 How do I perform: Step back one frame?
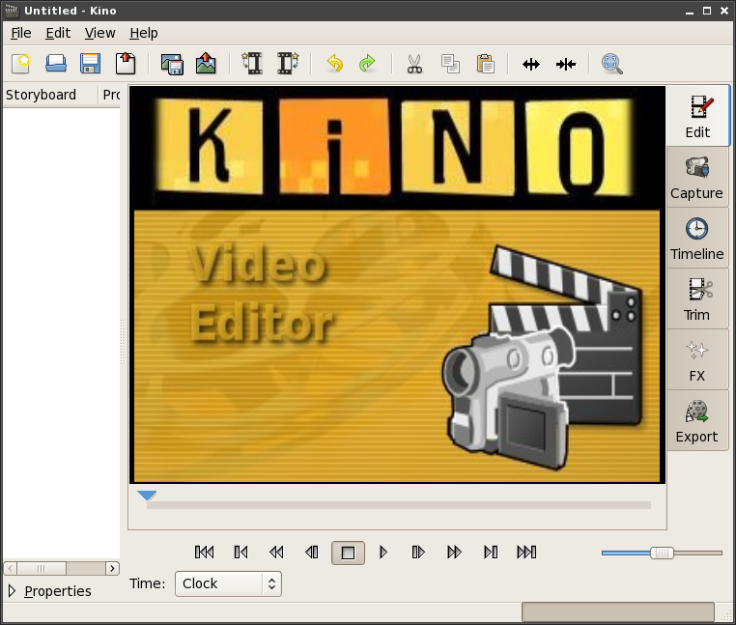tap(311, 553)
